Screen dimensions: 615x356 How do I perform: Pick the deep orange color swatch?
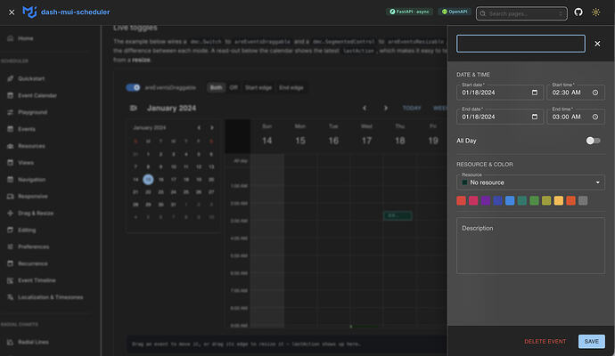click(570, 201)
